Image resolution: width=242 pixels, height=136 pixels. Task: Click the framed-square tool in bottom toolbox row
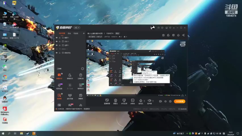(59, 105)
